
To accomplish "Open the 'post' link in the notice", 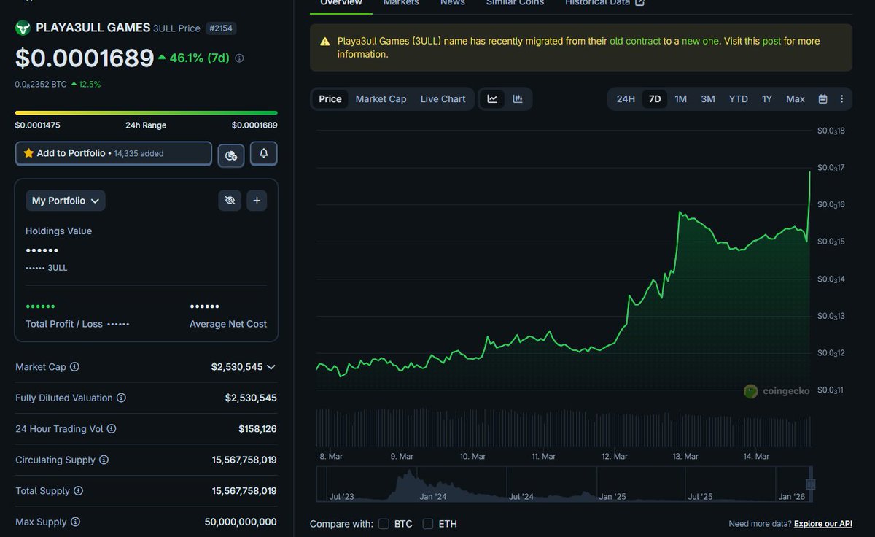I will (771, 41).
